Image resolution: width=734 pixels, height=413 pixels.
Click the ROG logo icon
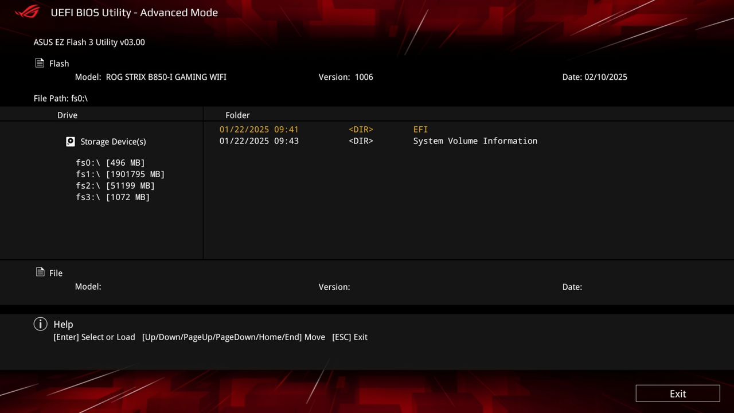(28, 11)
